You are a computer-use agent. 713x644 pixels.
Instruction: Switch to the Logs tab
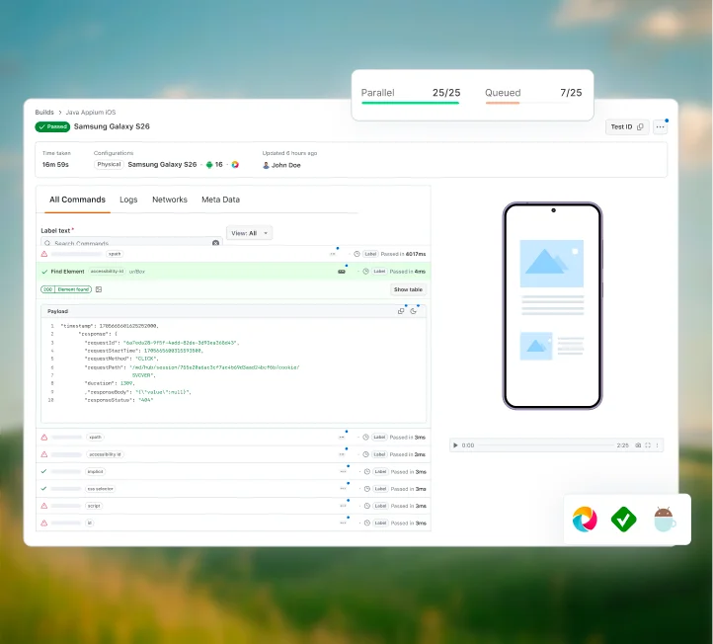click(128, 200)
